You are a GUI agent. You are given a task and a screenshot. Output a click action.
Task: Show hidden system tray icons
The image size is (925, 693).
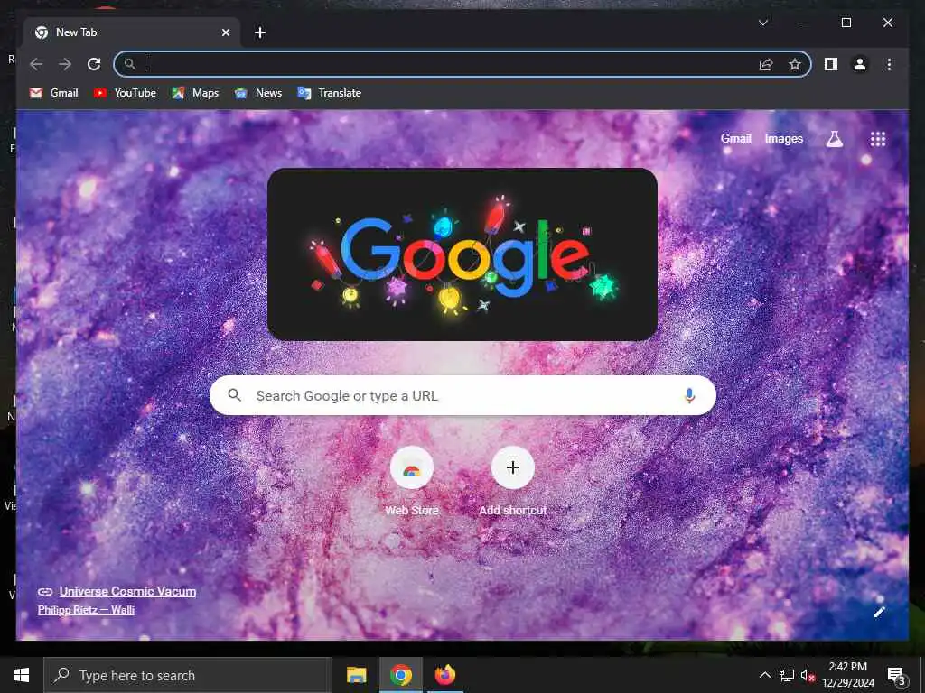point(764,675)
